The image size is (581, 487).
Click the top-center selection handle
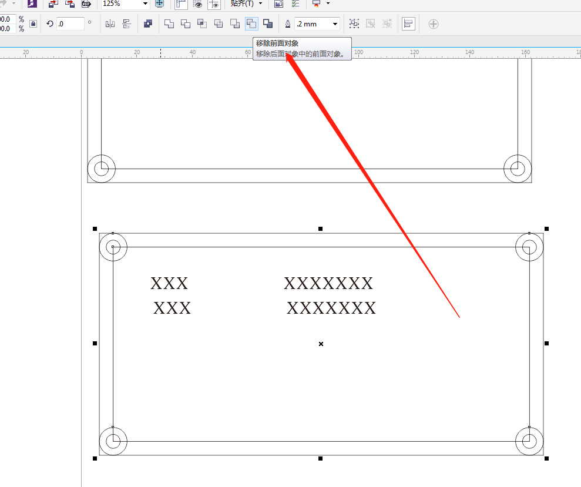pyautogui.click(x=321, y=229)
